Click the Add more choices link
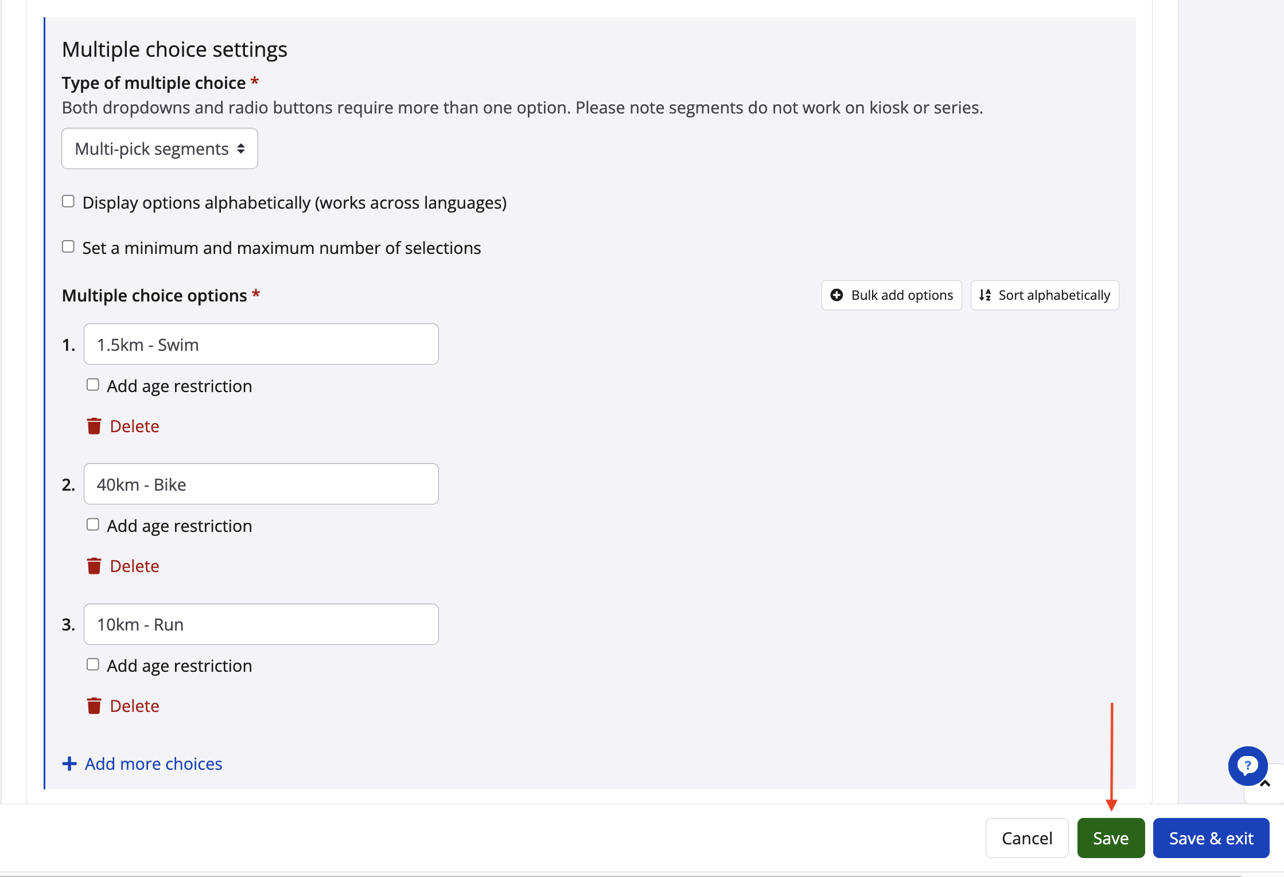Screen dimensions: 1284x877 tap(153, 764)
